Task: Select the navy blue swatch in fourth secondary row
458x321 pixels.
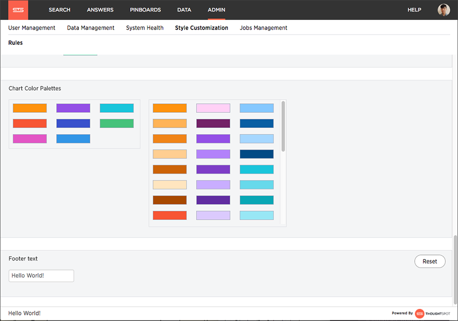Action: 257,154
